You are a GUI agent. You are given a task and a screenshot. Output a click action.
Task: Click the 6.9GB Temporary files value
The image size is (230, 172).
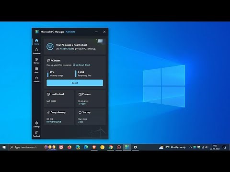(x=81, y=72)
